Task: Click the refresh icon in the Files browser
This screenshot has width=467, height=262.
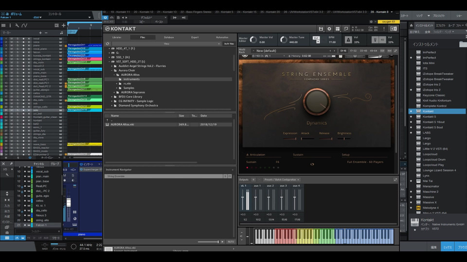Action: click(108, 44)
